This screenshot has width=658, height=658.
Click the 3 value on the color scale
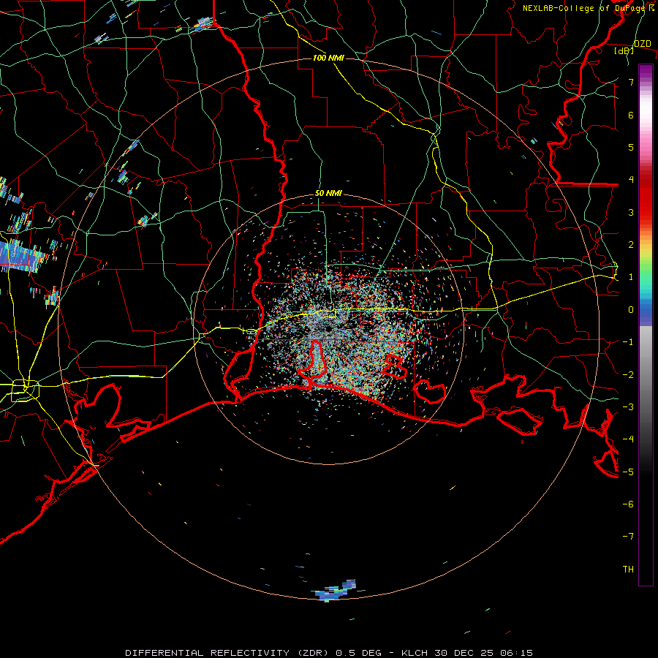[x=631, y=212]
